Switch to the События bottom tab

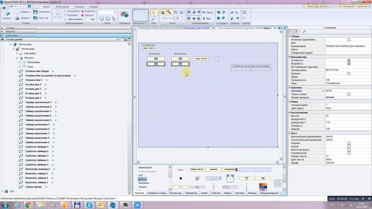click(x=216, y=193)
